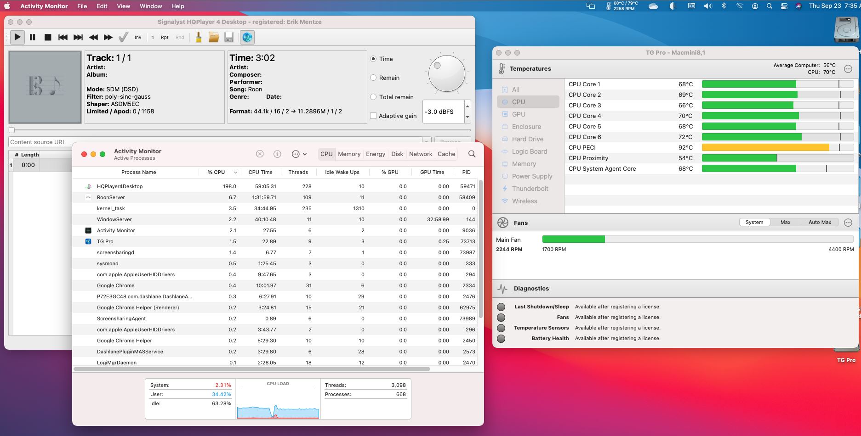
Task: Click the Play button in HQPlayer
Action: click(x=17, y=37)
